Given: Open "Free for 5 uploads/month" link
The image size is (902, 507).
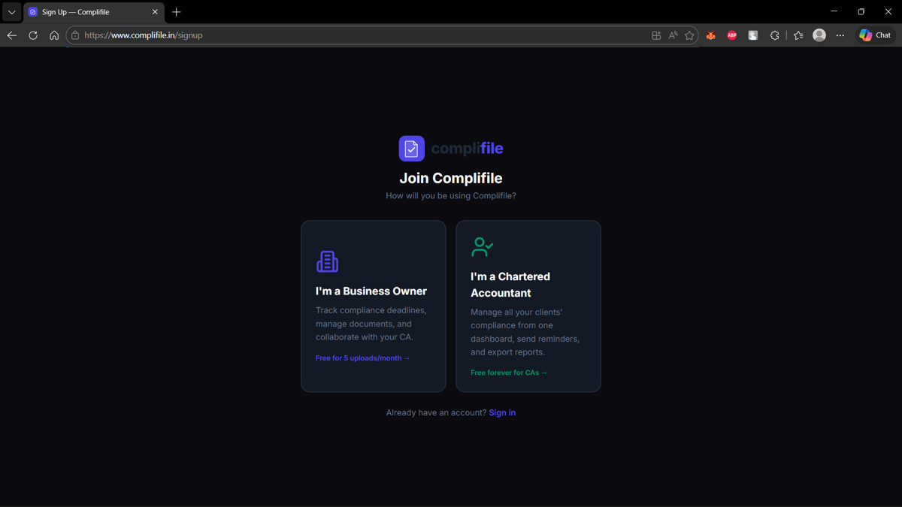Looking at the screenshot, I should pyautogui.click(x=362, y=358).
